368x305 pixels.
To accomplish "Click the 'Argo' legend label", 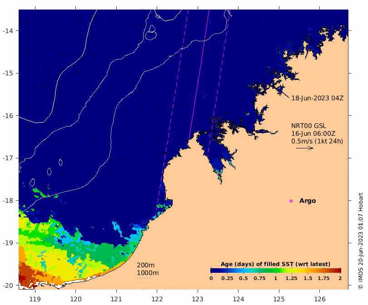I will pos(308,201).
